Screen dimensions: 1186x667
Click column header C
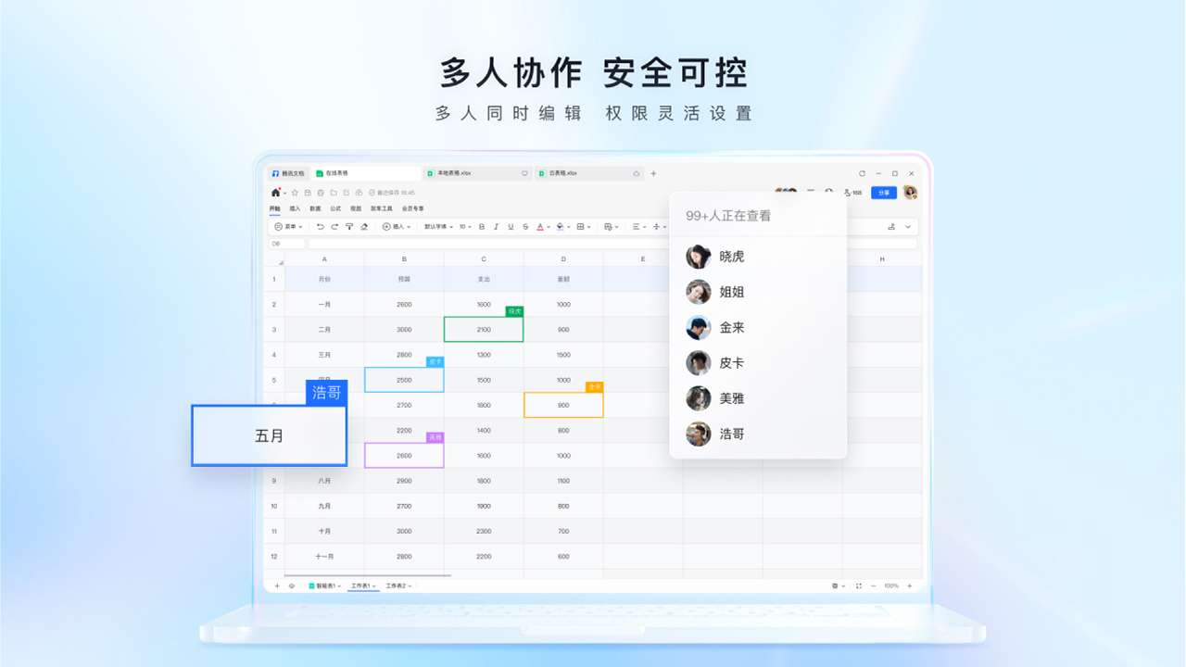point(484,259)
